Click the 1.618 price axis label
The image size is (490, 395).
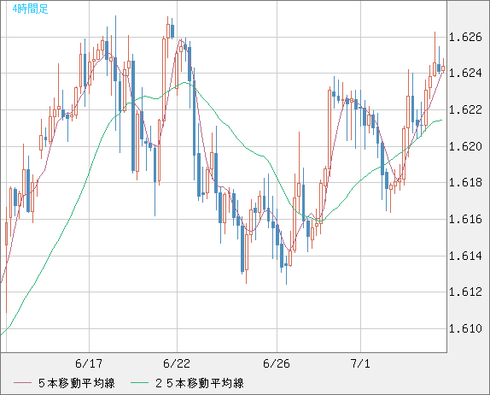point(465,182)
